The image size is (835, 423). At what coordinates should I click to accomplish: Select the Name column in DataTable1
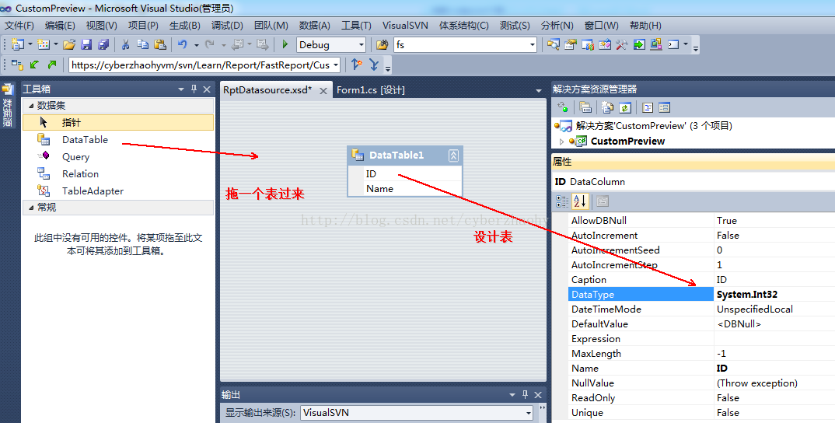[x=405, y=189]
